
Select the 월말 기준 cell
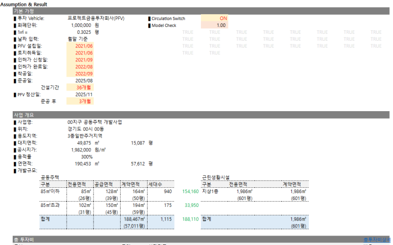(x=78, y=39)
